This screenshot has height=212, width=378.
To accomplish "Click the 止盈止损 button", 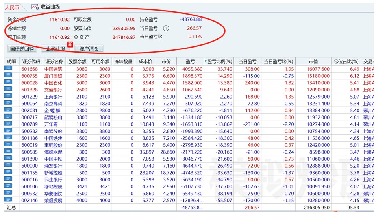I will (56, 49).
